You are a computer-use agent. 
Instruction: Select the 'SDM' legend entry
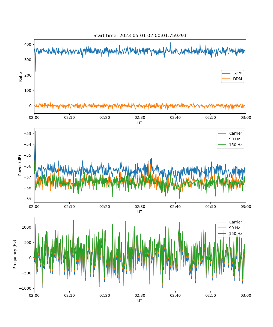point(237,73)
